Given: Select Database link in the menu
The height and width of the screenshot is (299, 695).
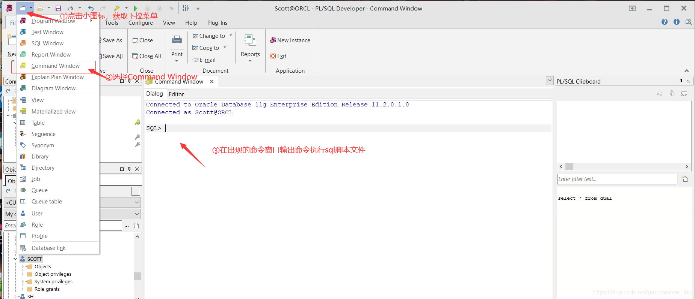Looking at the screenshot, I should click(x=58, y=248).
